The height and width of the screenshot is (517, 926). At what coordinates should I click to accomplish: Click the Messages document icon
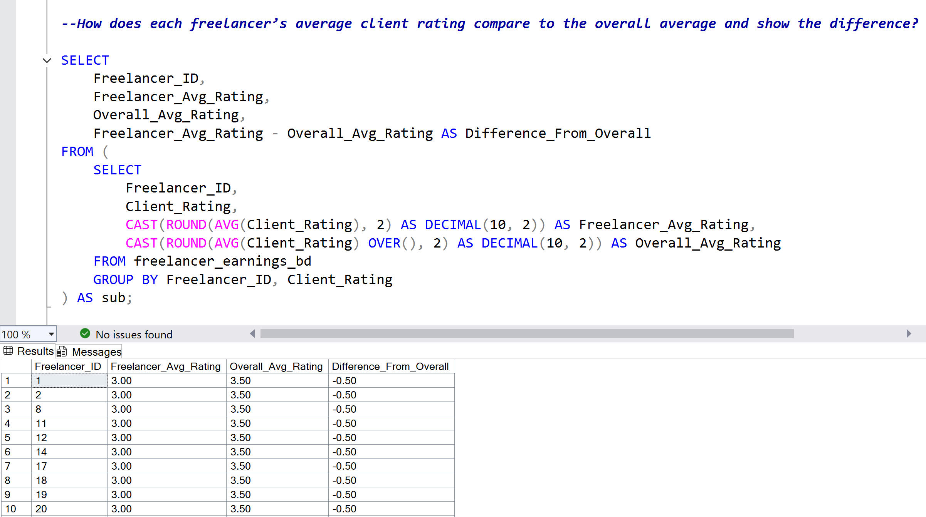62,352
